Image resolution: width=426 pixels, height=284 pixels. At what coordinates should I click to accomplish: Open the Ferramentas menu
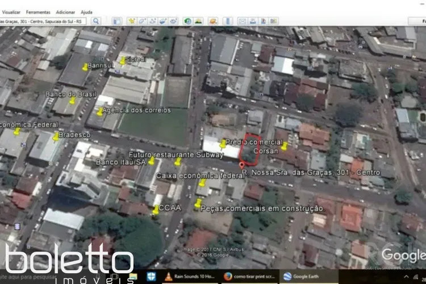[x=38, y=12]
